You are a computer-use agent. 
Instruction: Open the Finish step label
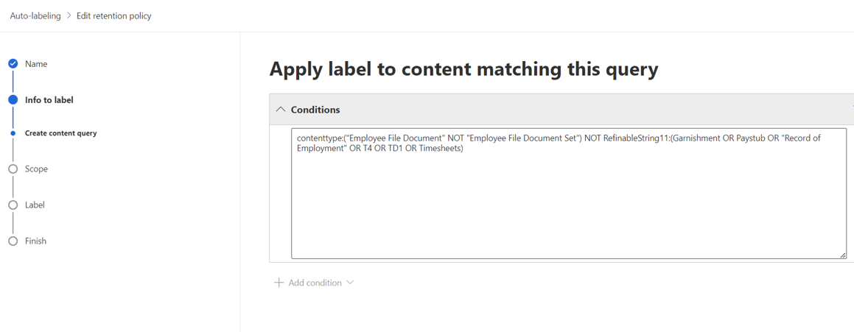[x=35, y=241]
